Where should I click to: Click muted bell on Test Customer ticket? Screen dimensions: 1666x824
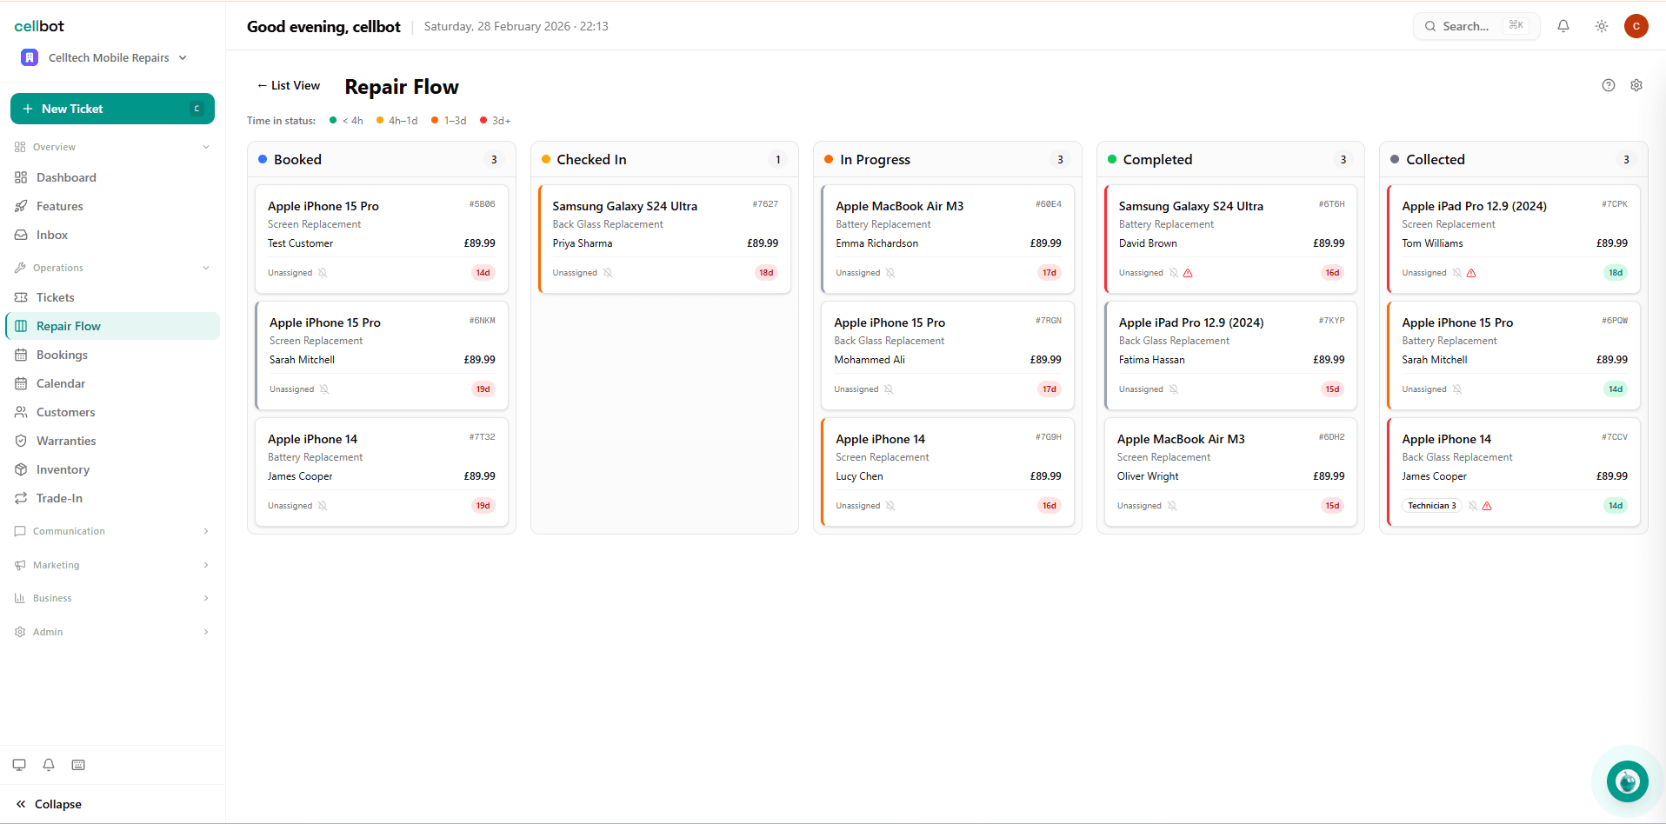(x=323, y=273)
